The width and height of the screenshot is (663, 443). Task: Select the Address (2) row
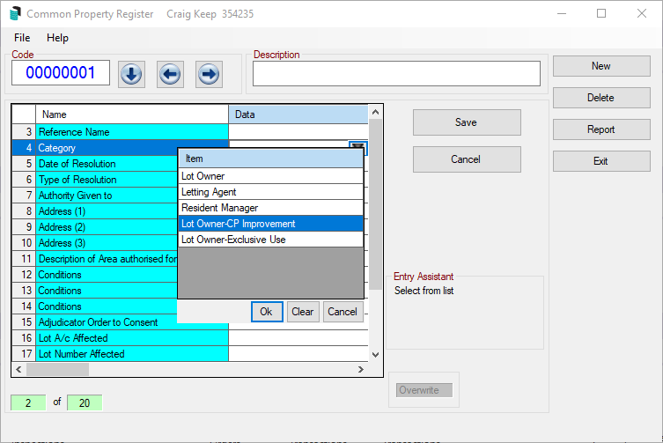click(x=107, y=227)
